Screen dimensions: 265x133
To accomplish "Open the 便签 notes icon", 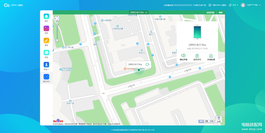I will (46, 40).
